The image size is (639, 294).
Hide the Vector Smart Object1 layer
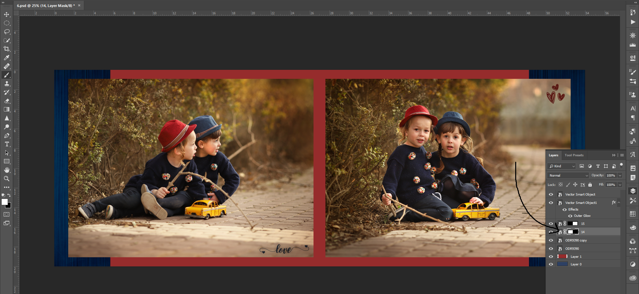coord(551,203)
